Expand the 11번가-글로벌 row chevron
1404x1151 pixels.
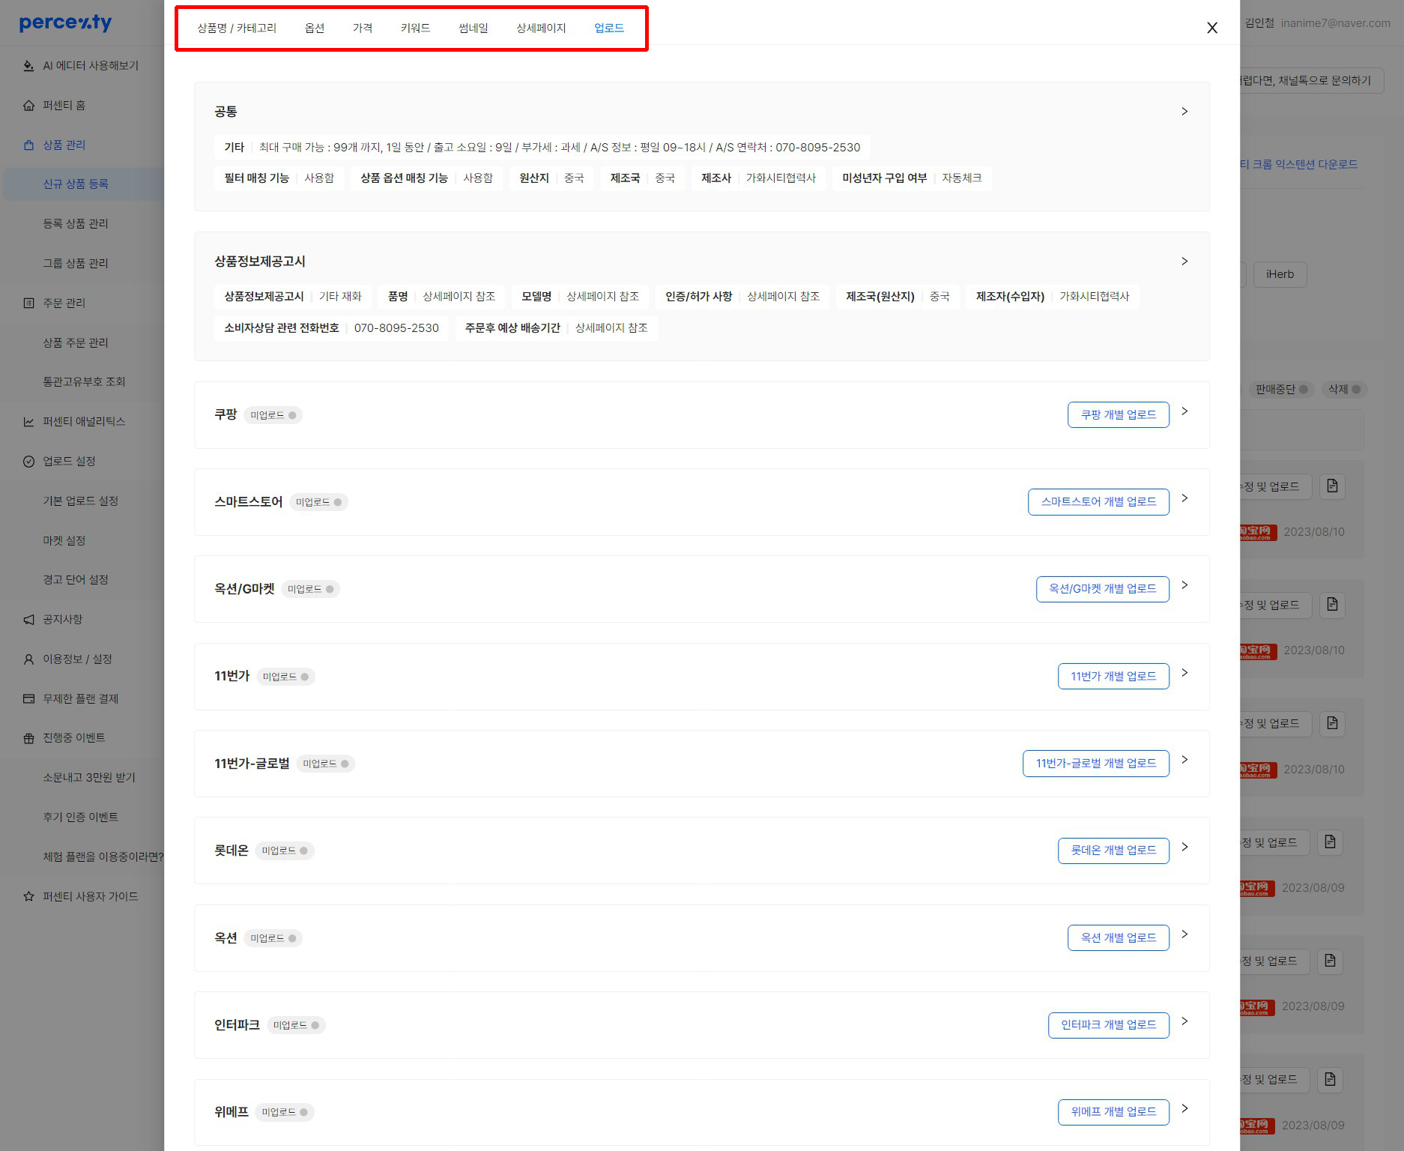(1184, 760)
